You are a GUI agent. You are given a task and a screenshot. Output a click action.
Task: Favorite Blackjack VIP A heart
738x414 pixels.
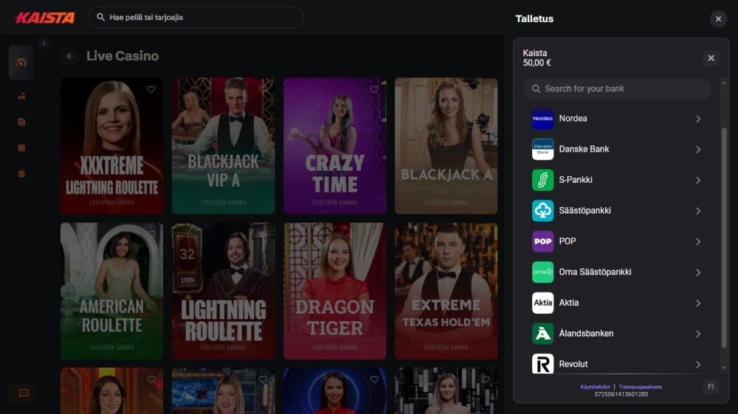(x=263, y=89)
